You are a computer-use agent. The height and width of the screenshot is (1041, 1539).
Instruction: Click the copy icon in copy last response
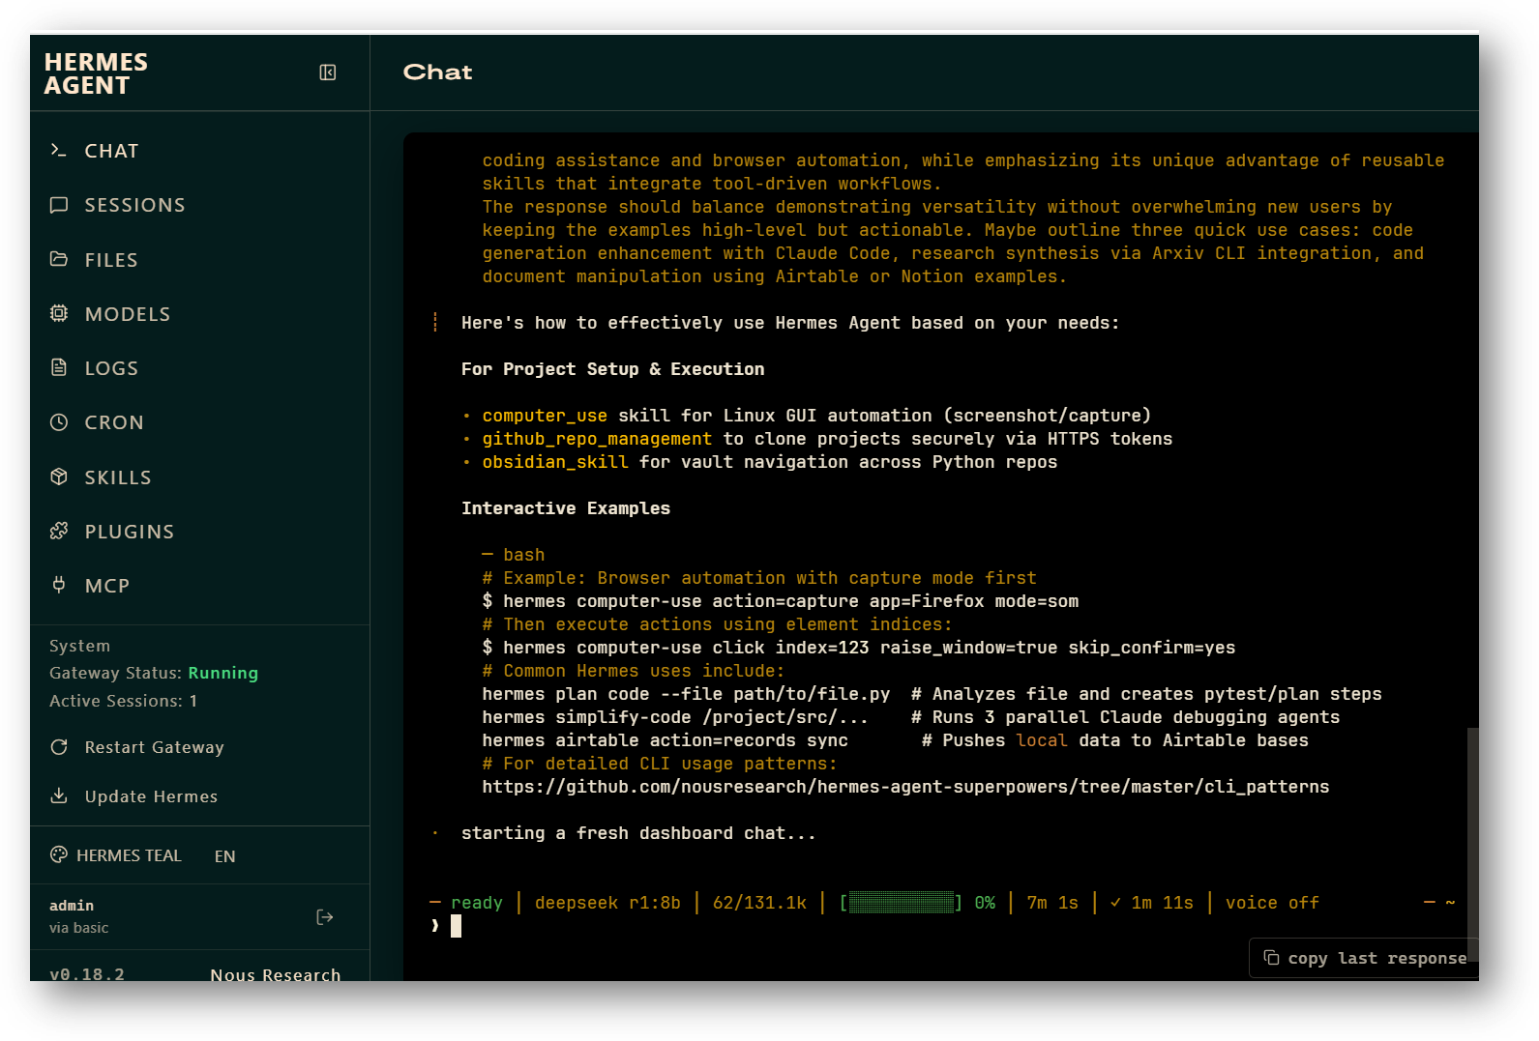click(x=1271, y=957)
